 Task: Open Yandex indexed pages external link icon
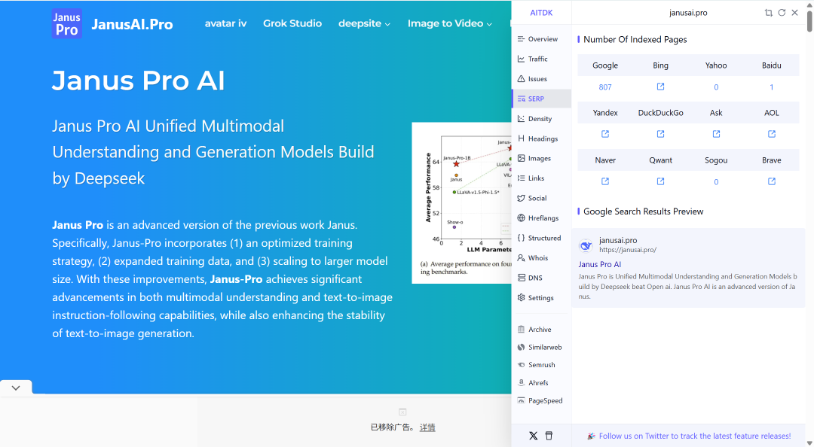click(x=605, y=134)
